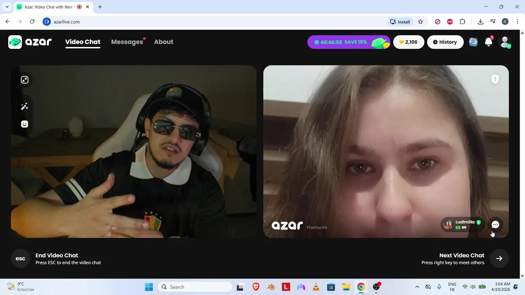Click the SAVE 15% countdown offer banner
The width and height of the screenshot is (525, 295).
[349, 42]
